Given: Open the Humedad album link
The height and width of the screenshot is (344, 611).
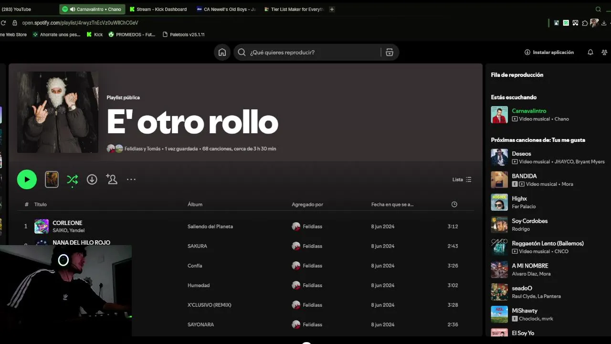Looking at the screenshot, I should pos(199,285).
